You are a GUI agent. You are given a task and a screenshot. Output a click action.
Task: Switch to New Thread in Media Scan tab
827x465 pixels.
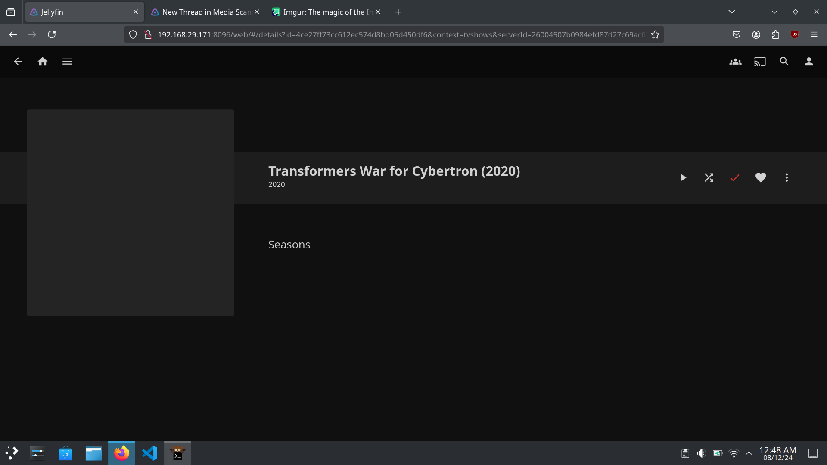click(x=202, y=12)
